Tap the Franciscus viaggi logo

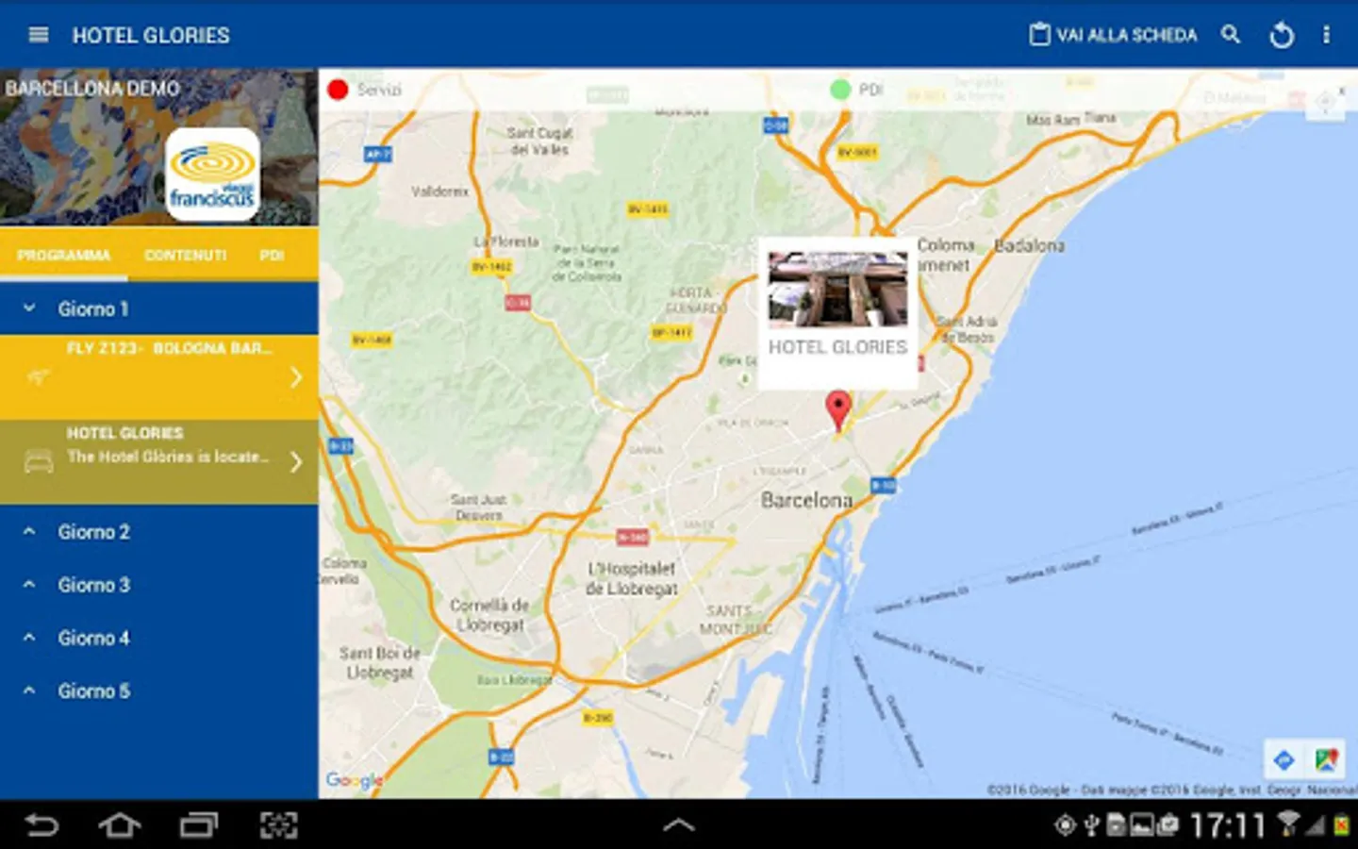pyautogui.click(x=212, y=175)
